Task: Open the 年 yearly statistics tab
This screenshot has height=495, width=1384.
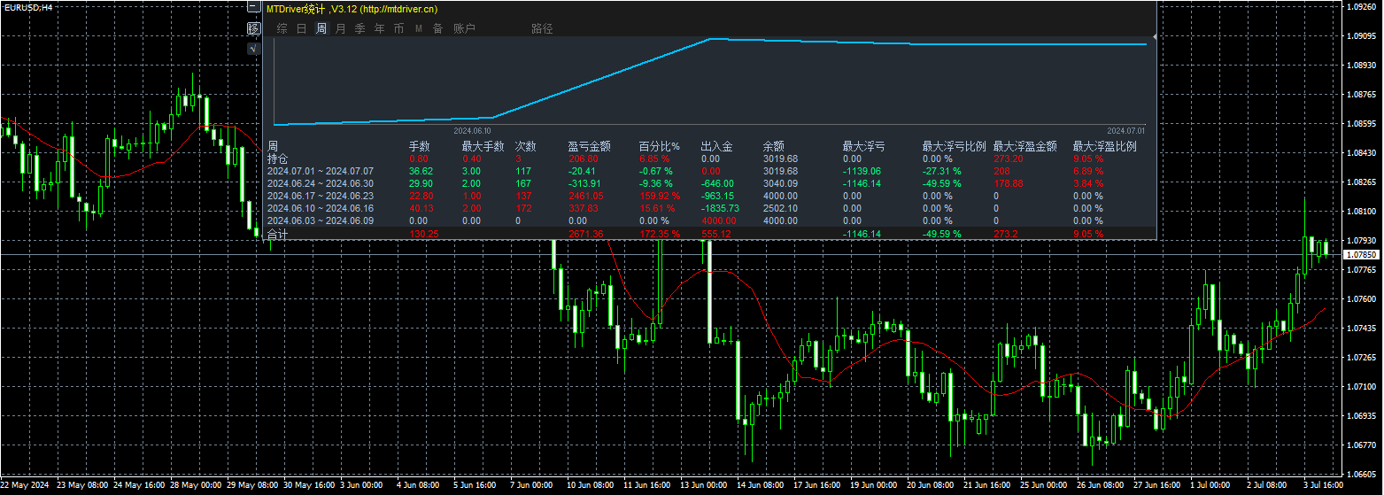Action: tap(379, 28)
